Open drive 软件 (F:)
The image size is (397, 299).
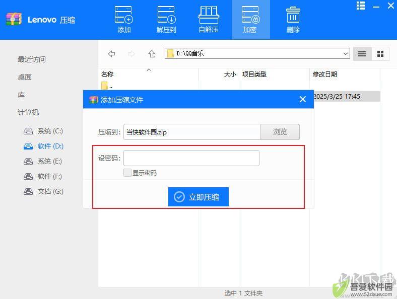click(x=43, y=176)
